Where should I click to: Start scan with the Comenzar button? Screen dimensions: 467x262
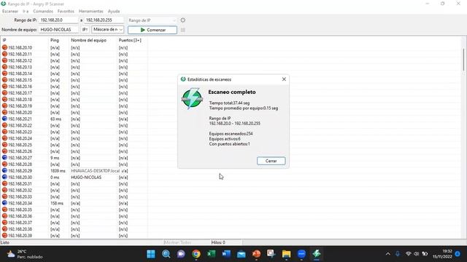click(x=153, y=30)
